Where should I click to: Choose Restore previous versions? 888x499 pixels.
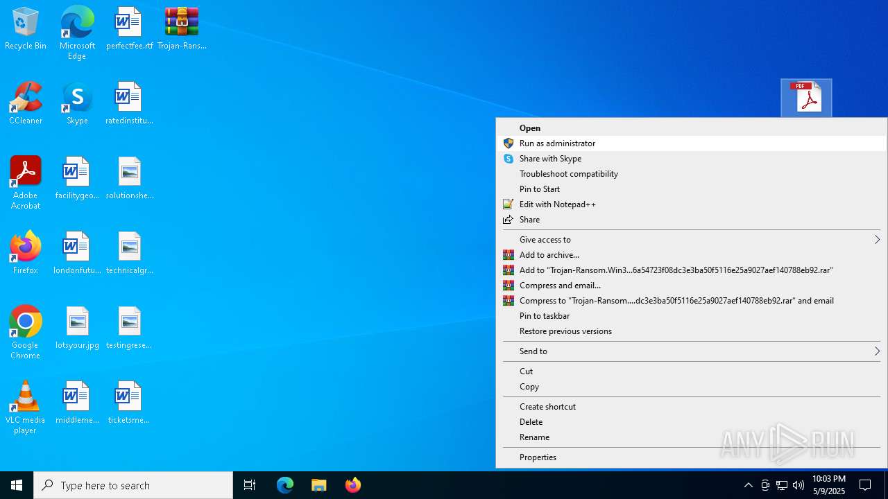(x=692, y=331)
